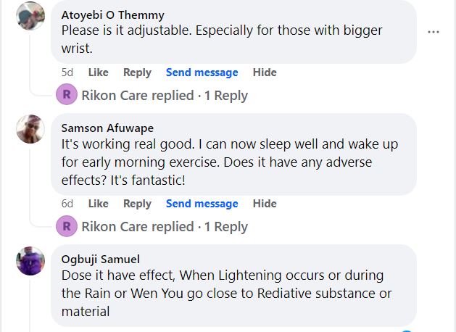Image resolution: width=456 pixels, height=332 pixels.
Task: Open three-dot options for Atoyebi's comment
Action: [x=434, y=32]
